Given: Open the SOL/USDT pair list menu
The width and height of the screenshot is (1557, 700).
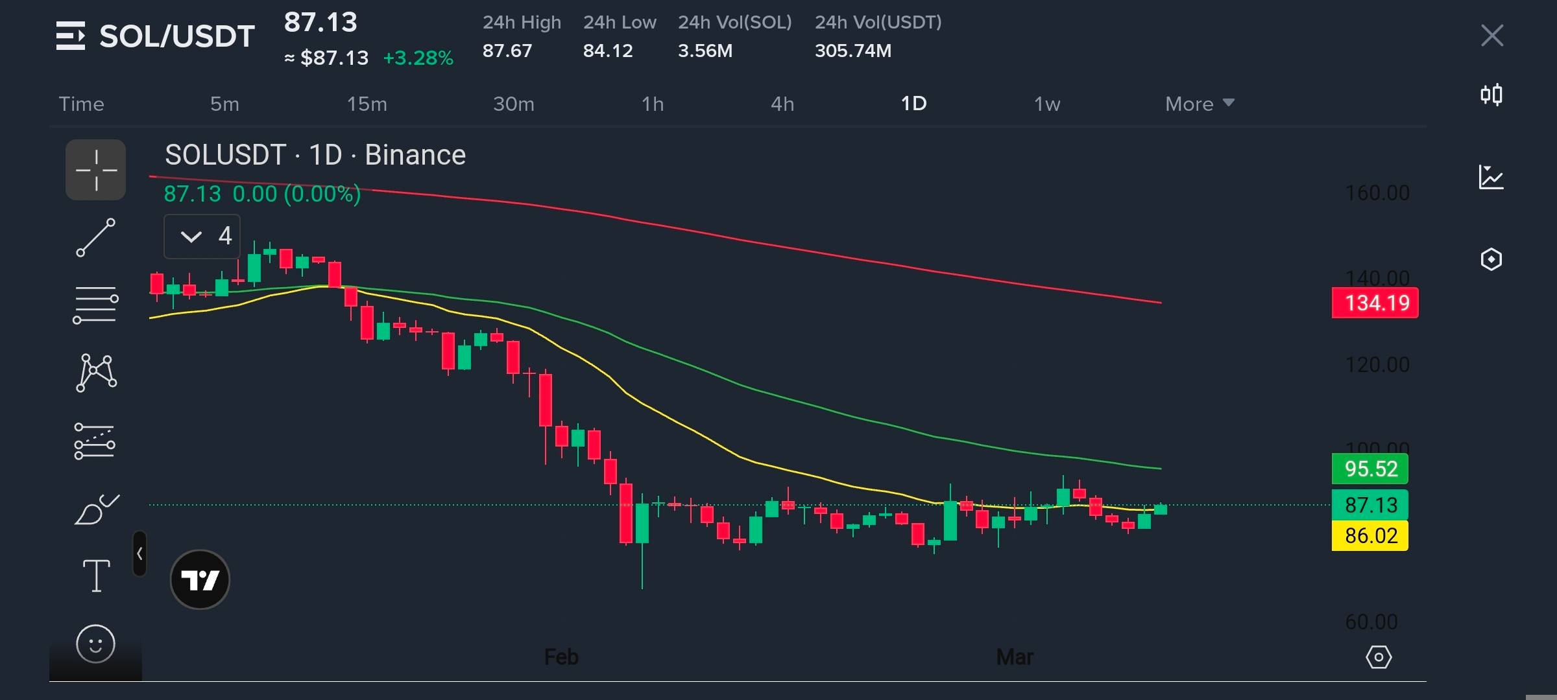Looking at the screenshot, I should [x=71, y=36].
